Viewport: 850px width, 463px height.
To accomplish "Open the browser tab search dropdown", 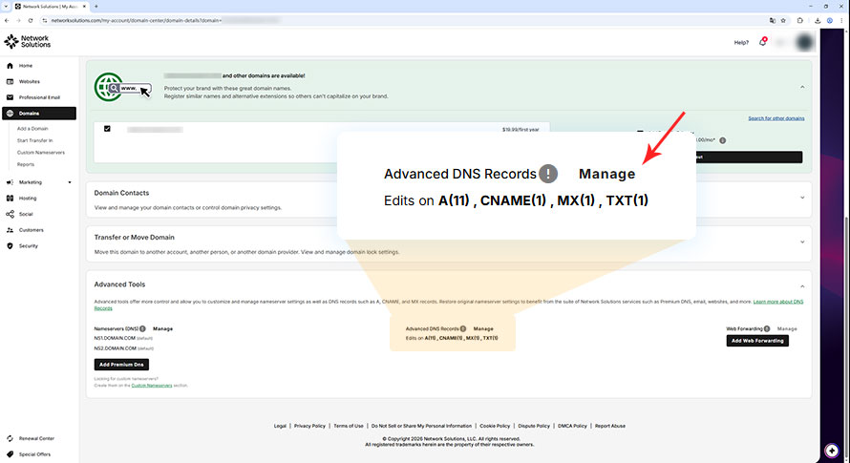I will coord(6,6).
